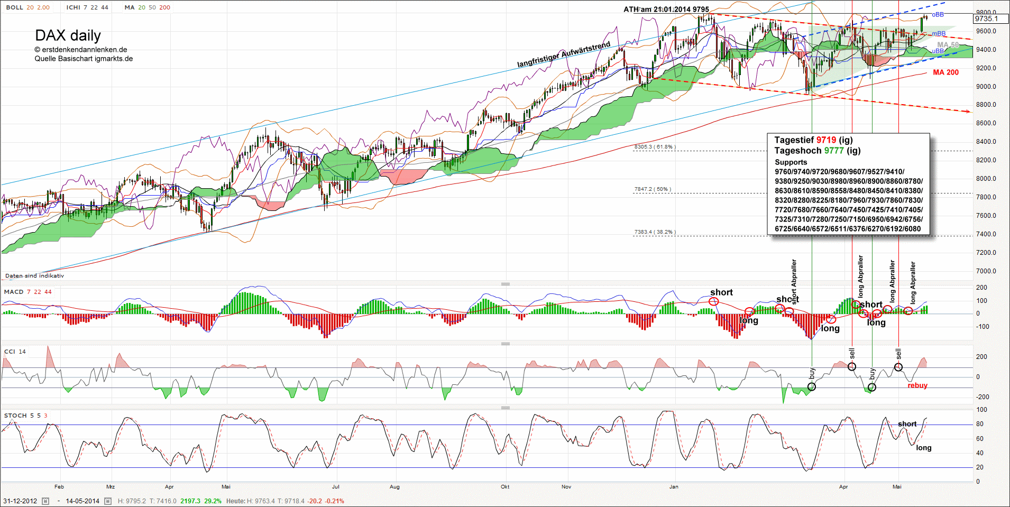Click the green 2197.3 range value in status bar
The height and width of the screenshot is (507, 1010).
[x=190, y=501]
